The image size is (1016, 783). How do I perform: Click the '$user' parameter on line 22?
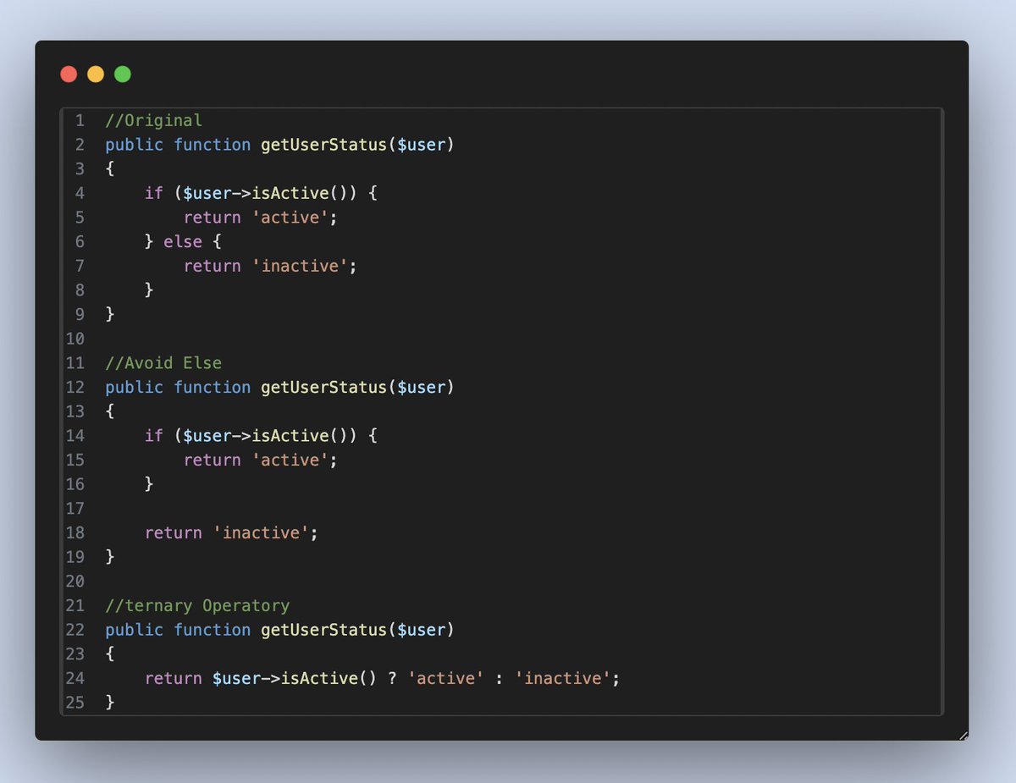[421, 631]
